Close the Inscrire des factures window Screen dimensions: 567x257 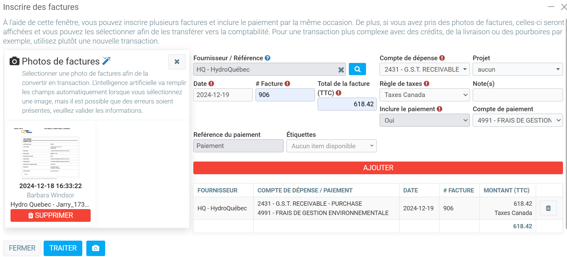coord(564,7)
